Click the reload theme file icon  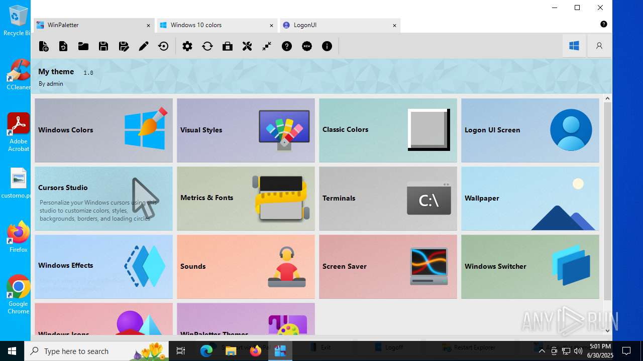63,46
